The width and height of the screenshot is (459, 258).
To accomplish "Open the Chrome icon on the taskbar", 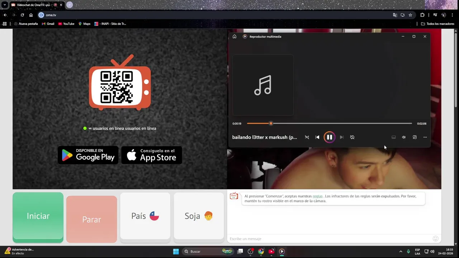I will point(261,252).
